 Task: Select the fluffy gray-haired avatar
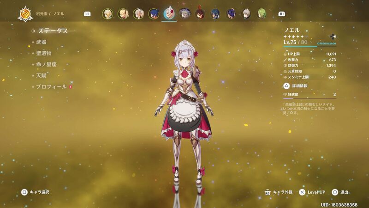pyautogui.click(x=184, y=14)
